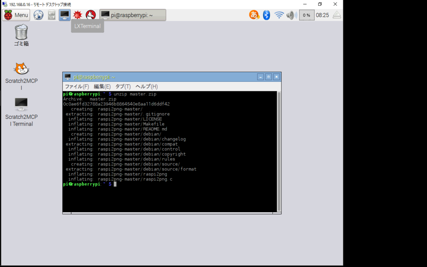Open the 編集(E) menu in terminal
Image resolution: width=427 pixels, height=267 pixels.
point(102,87)
